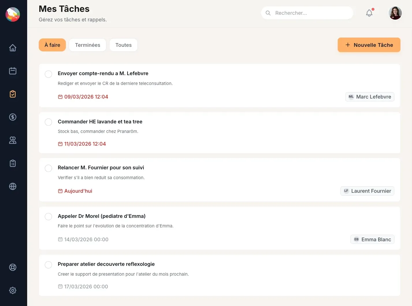412x306 pixels.
Task: Click the 'Rechercher' search field
Action: click(307, 13)
